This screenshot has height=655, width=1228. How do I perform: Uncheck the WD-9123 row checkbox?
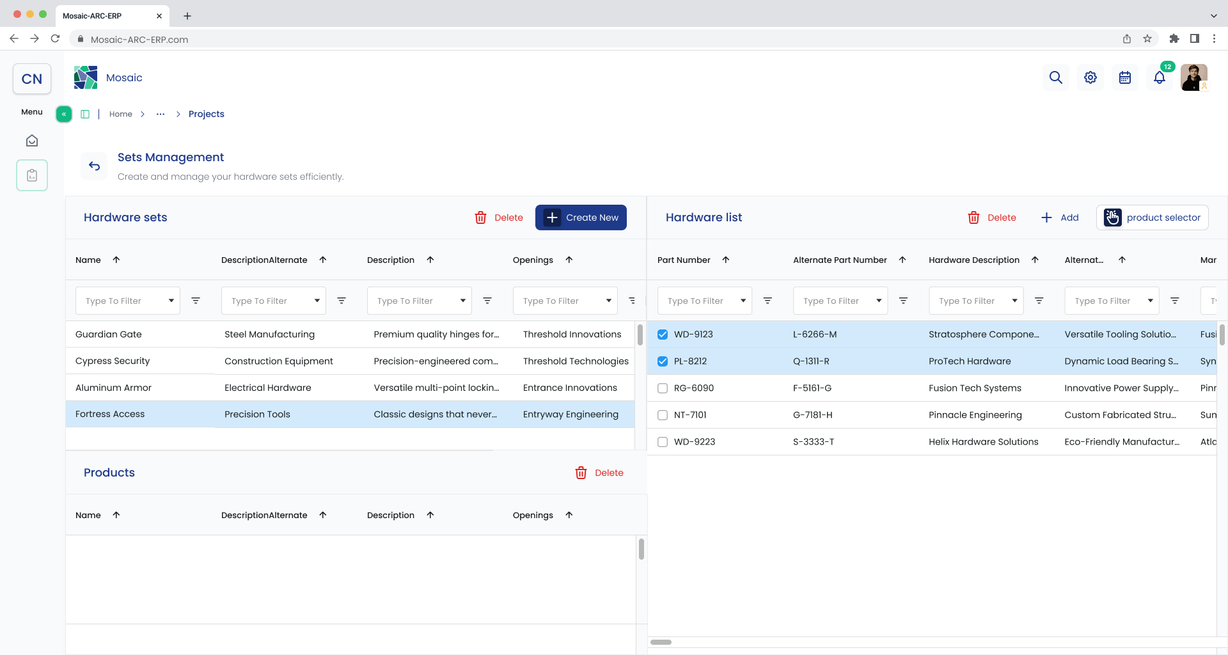tap(663, 335)
